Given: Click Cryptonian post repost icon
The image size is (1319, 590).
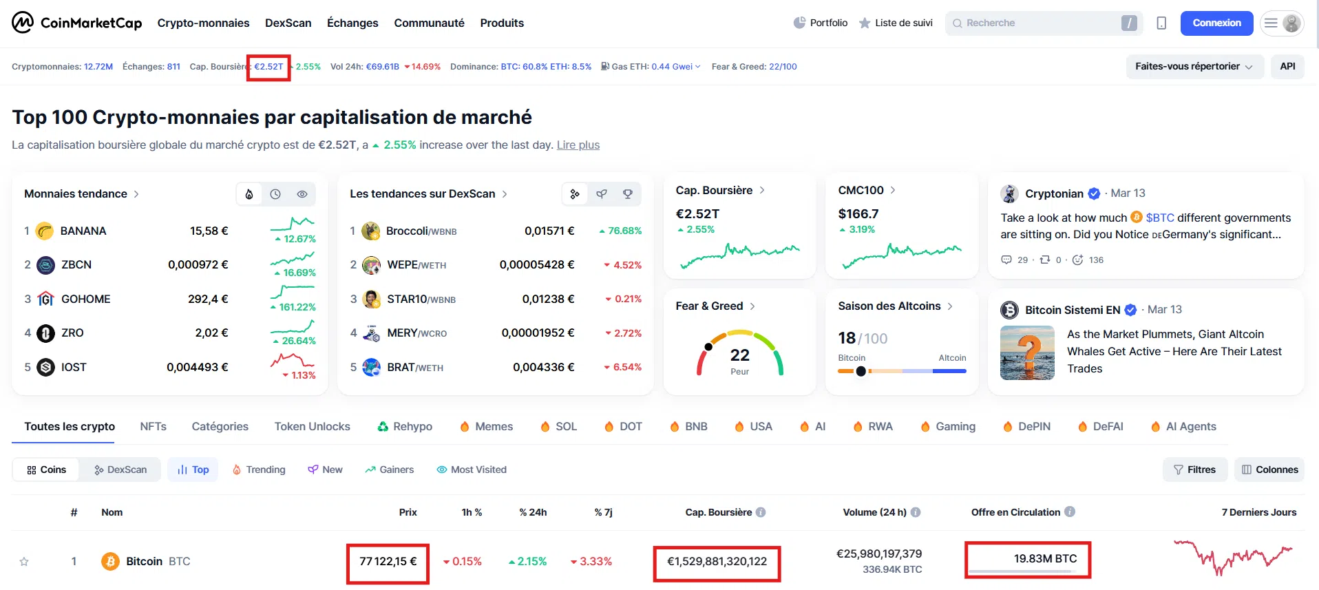Looking at the screenshot, I should click(x=1045, y=260).
